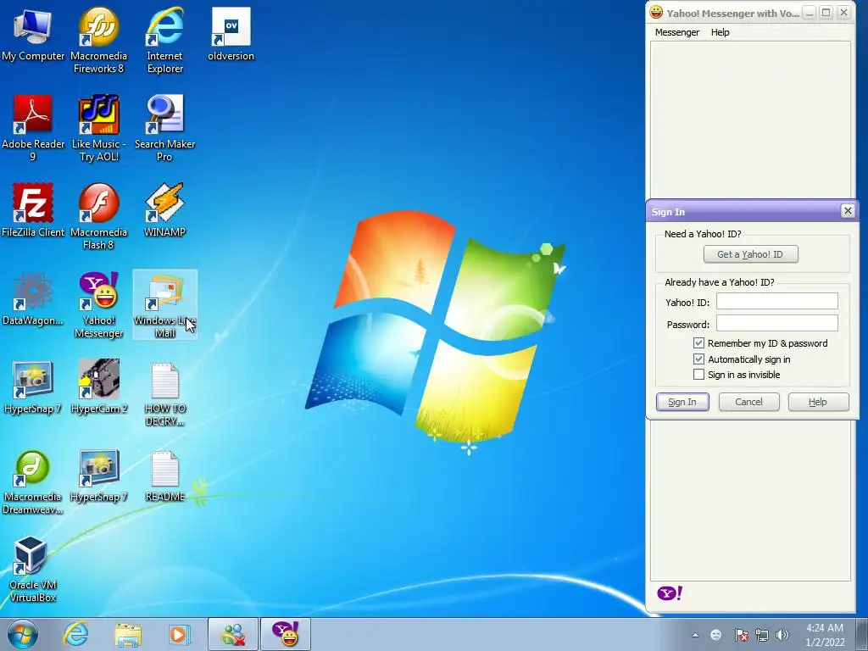Uncheck Remember my ID & password

click(698, 343)
